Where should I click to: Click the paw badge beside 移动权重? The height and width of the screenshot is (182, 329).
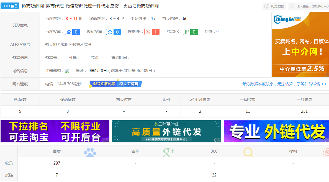coord(114,32)
